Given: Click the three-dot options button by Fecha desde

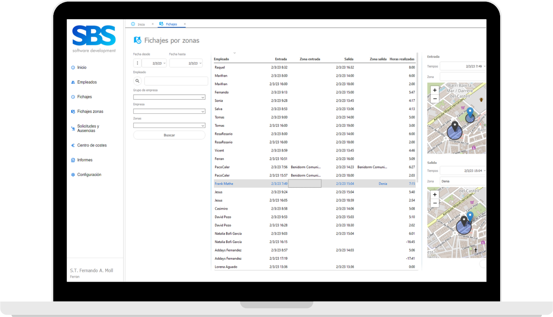Looking at the screenshot, I should pyautogui.click(x=137, y=63).
